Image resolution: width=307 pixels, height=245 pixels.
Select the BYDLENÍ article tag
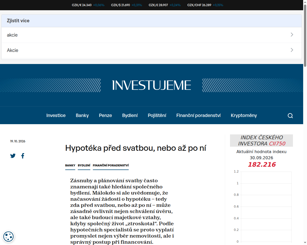coord(84,166)
